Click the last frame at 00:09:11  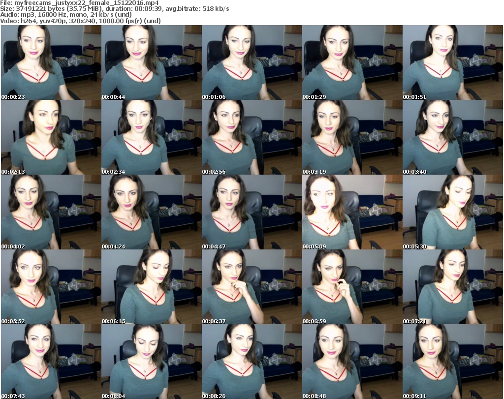[452, 362]
